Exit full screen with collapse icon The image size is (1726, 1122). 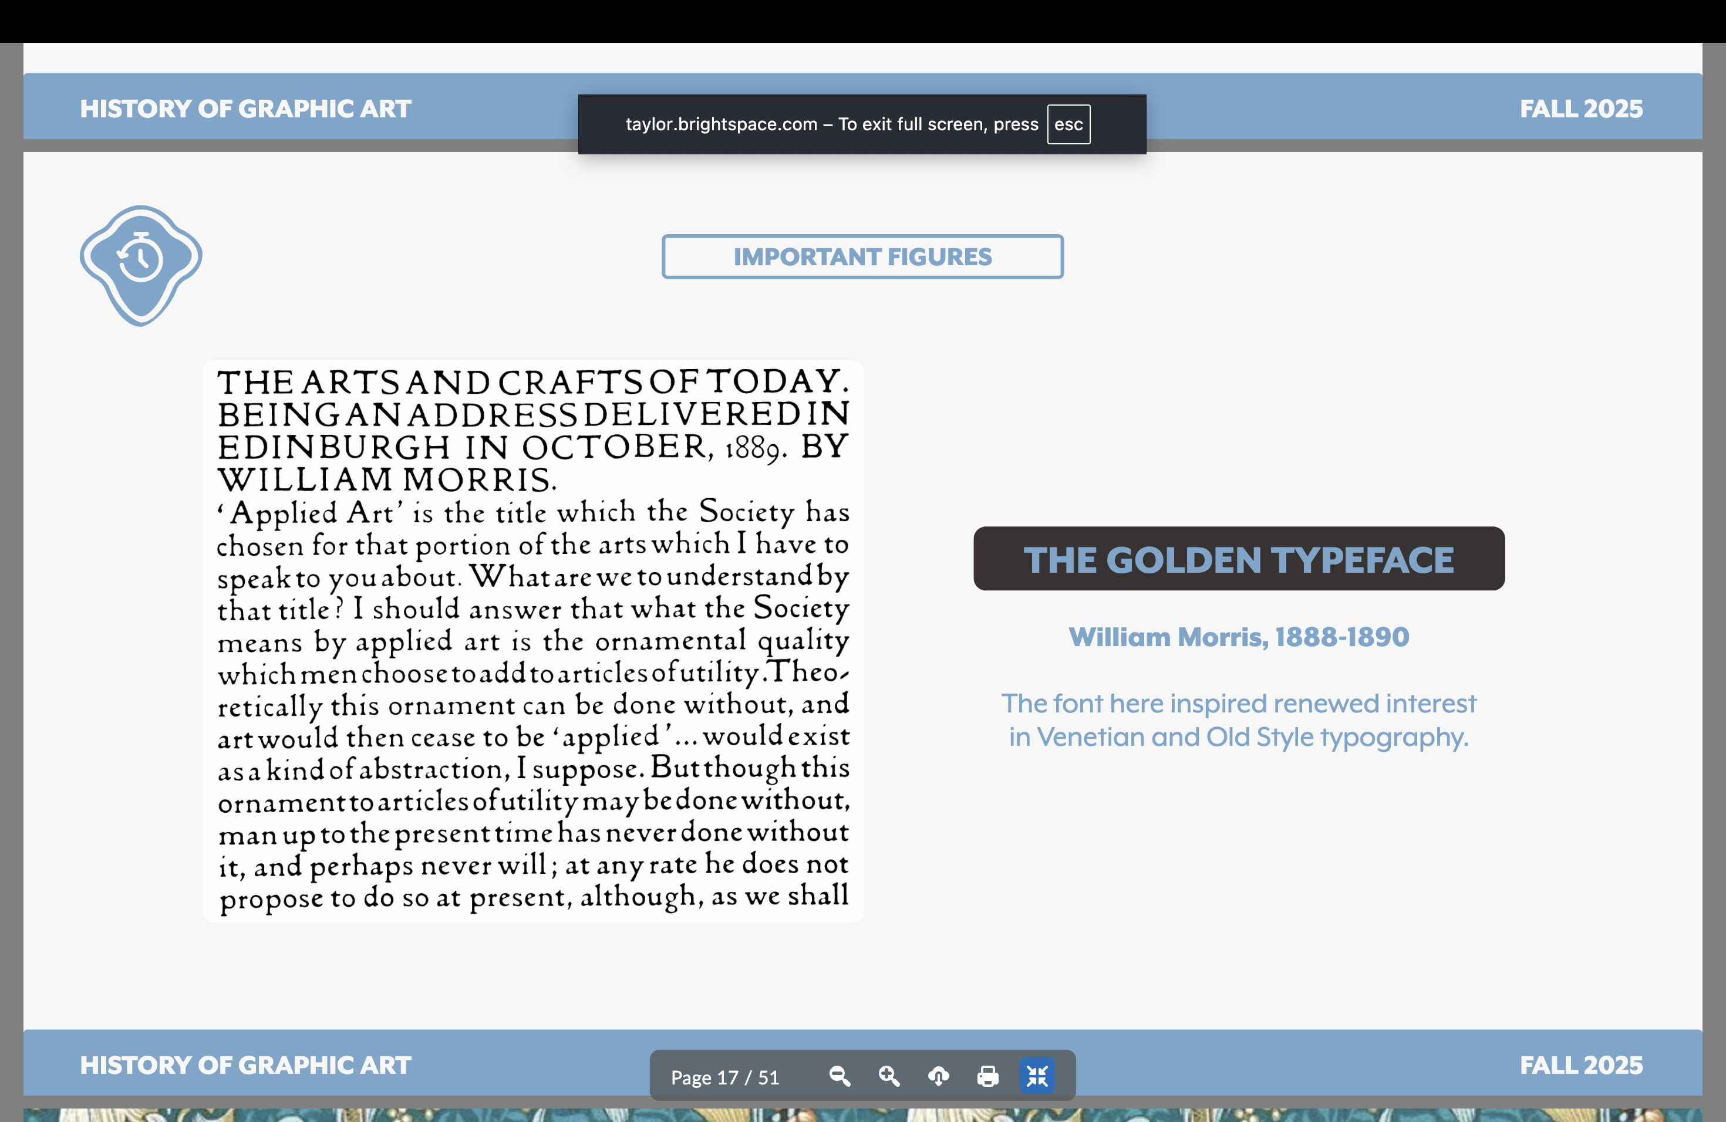1037,1076
